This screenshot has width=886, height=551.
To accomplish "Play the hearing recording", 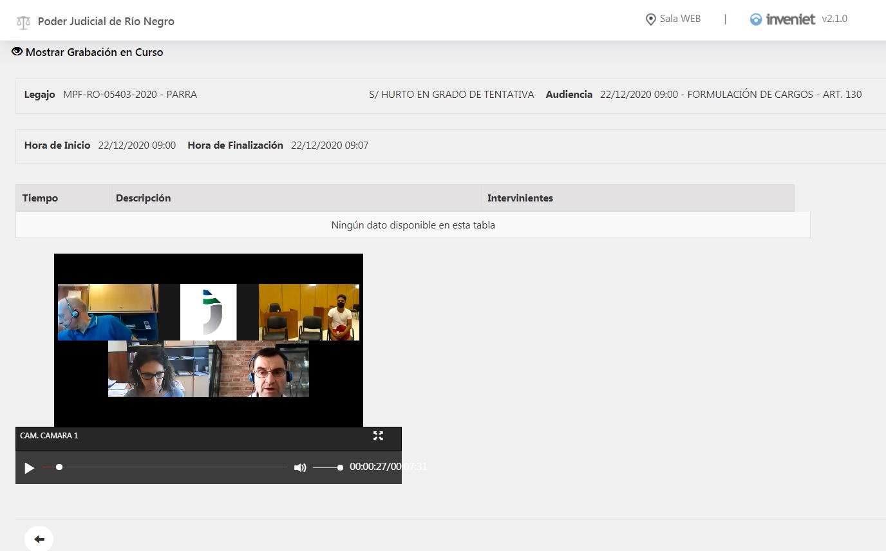I will [x=29, y=468].
